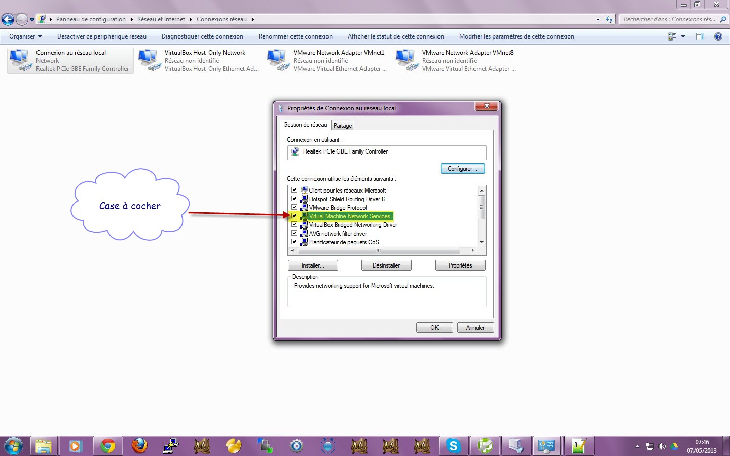Screen dimensions: 730x456
Task: Open Skype from the taskbar
Action: click(x=453, y=446)
